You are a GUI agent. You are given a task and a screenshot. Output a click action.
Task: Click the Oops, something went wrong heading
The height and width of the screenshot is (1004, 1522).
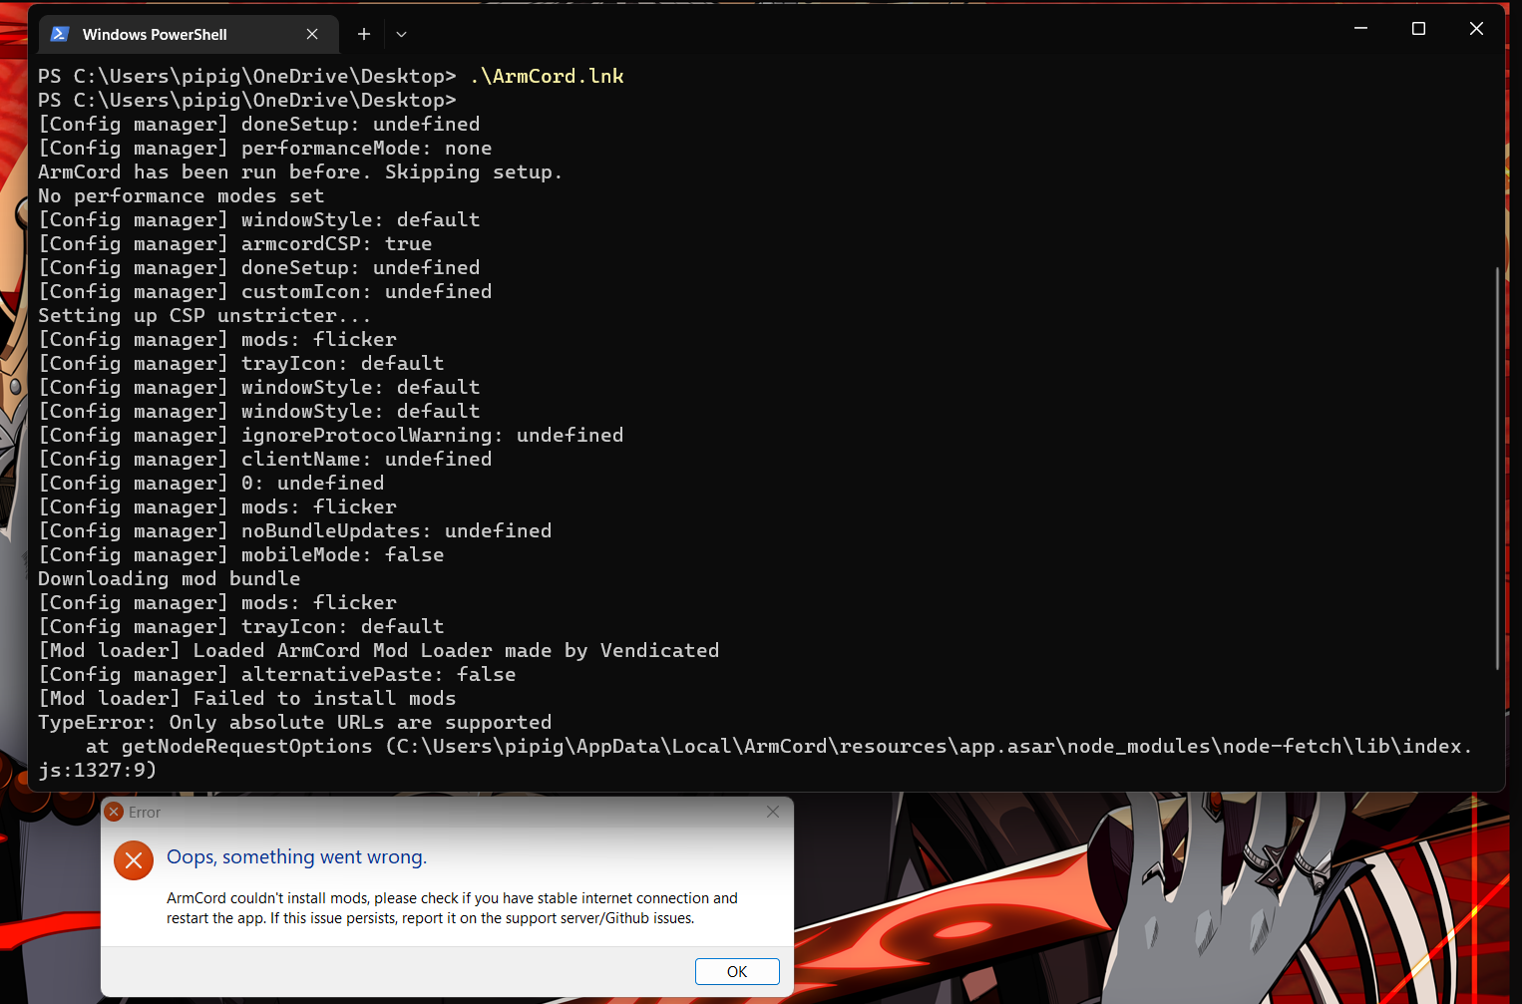(296, 856)
